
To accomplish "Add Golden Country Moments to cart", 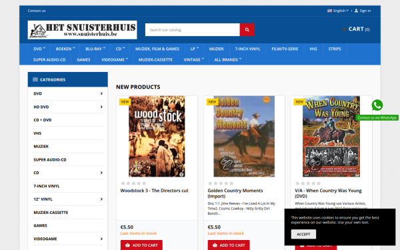I will click(x=229, y=245).
